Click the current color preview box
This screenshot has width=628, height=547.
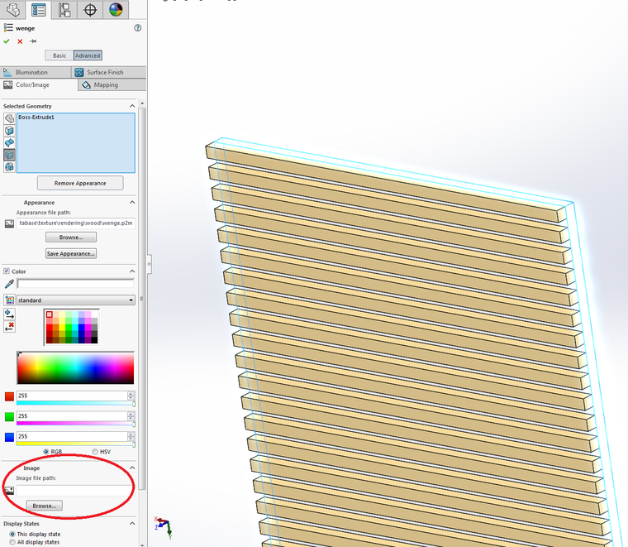[75, 284]
